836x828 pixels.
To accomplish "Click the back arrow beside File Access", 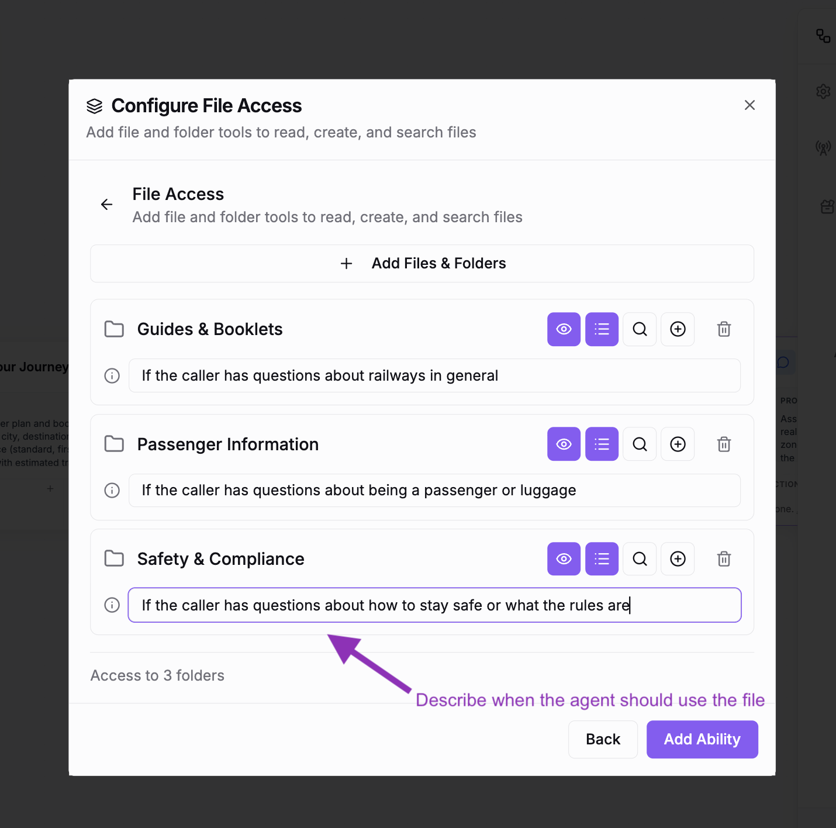I will coord(106,204).
